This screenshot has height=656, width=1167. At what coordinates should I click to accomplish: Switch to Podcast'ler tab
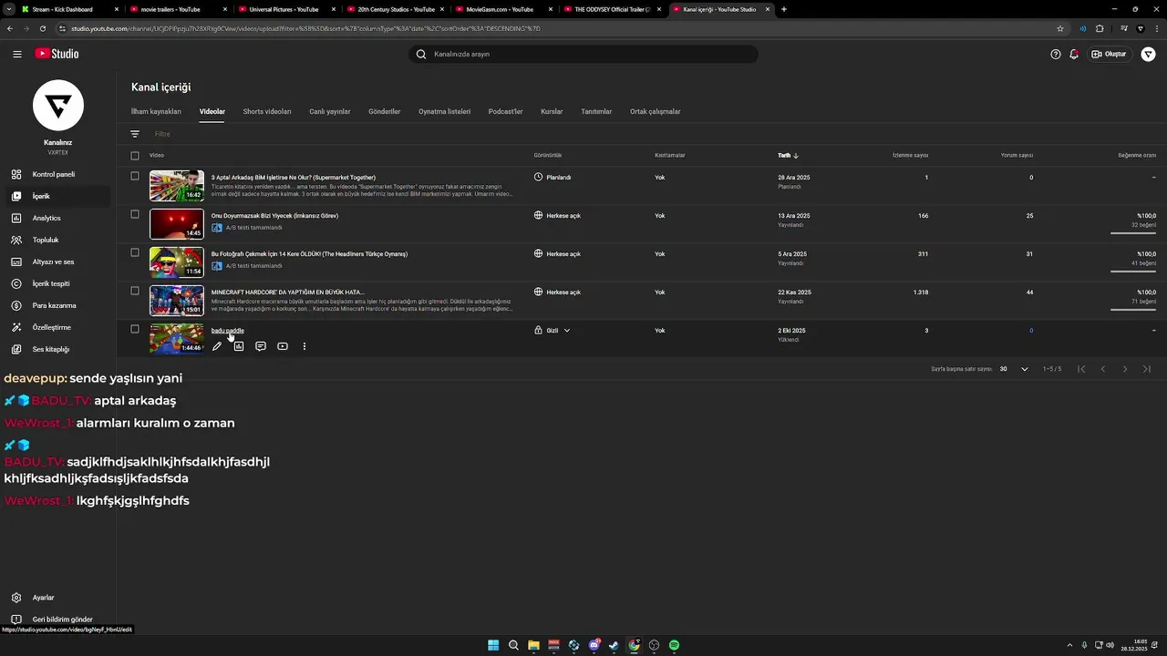click(x=506, y=111)
